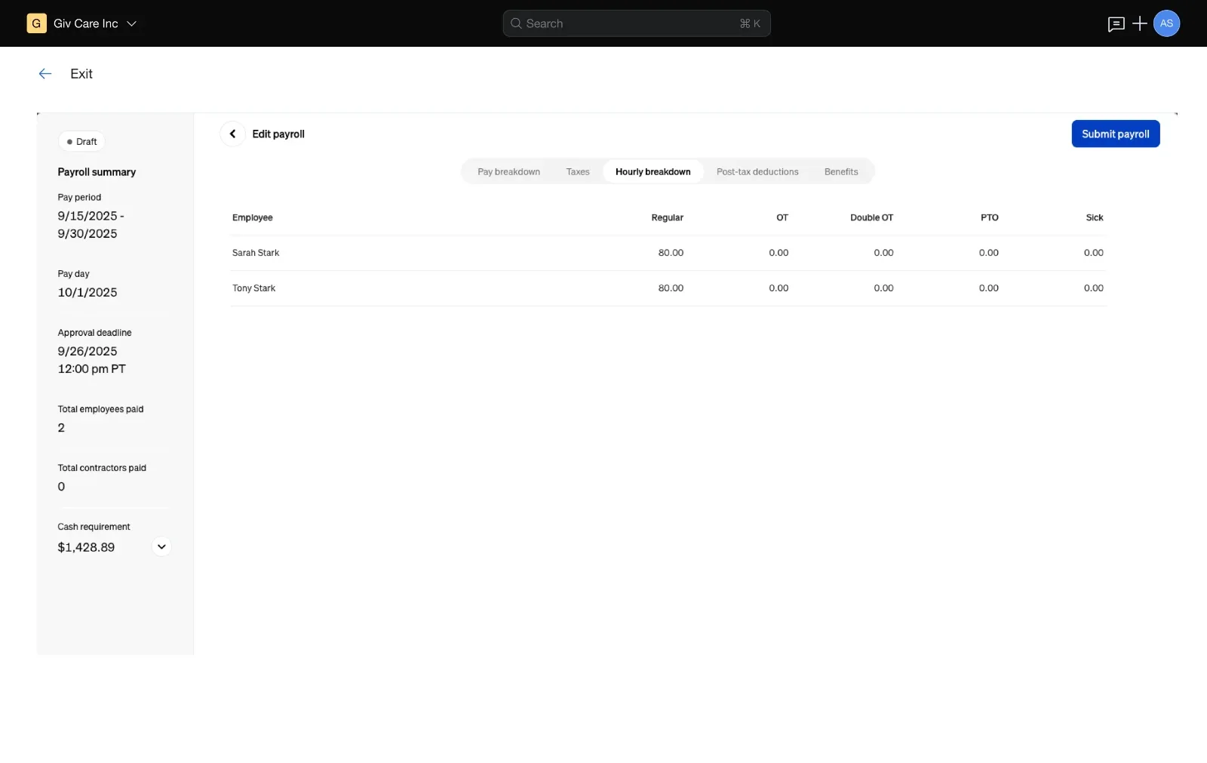Click the Employee column header
Image resolution: width=1207 pixels, height=763 pixels.
[252, 217]
